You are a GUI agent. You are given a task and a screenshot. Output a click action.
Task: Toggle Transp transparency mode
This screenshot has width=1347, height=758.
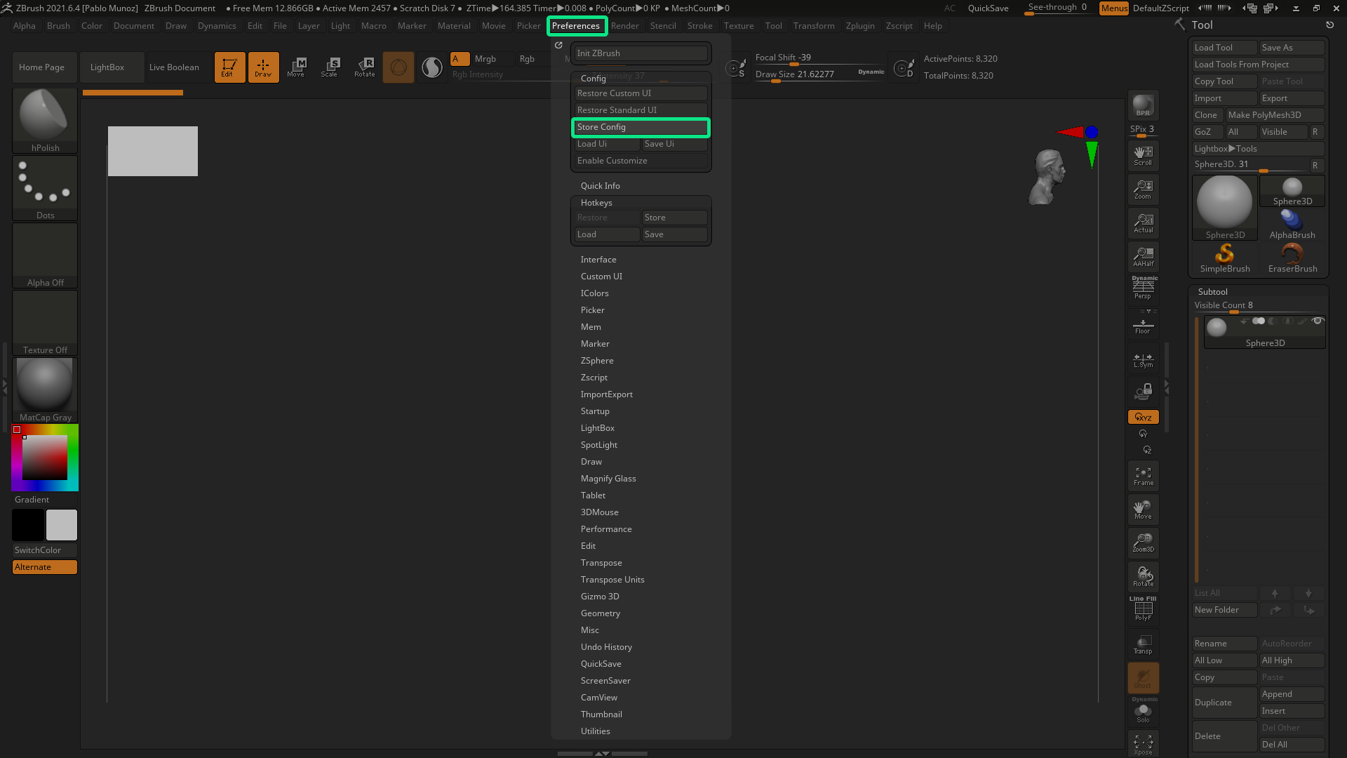pyautogui.click(x=1143, y=644)
